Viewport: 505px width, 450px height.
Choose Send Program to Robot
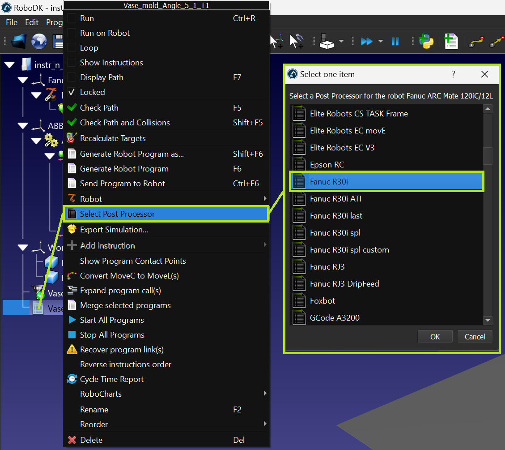tap(166, 184)
